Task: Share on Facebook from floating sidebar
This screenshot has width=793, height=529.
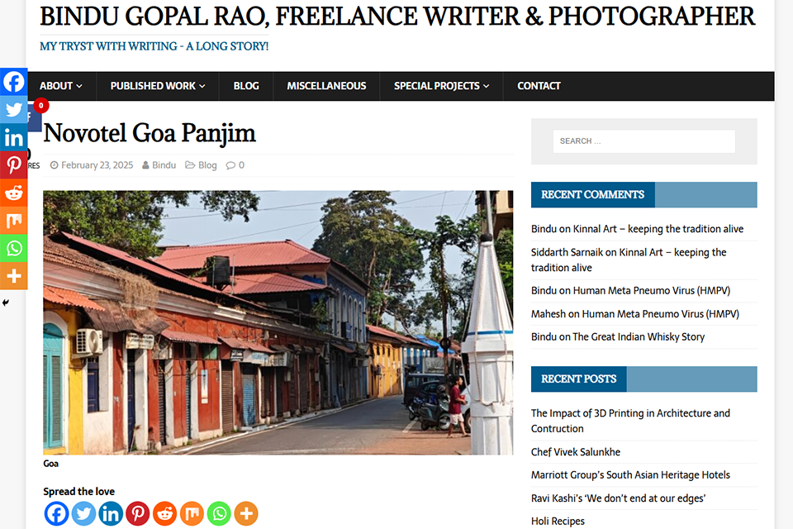Action: coord(14,82)
